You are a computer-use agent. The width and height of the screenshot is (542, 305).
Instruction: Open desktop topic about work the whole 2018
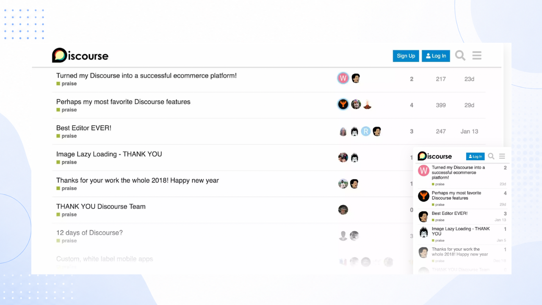click(138, 180)
